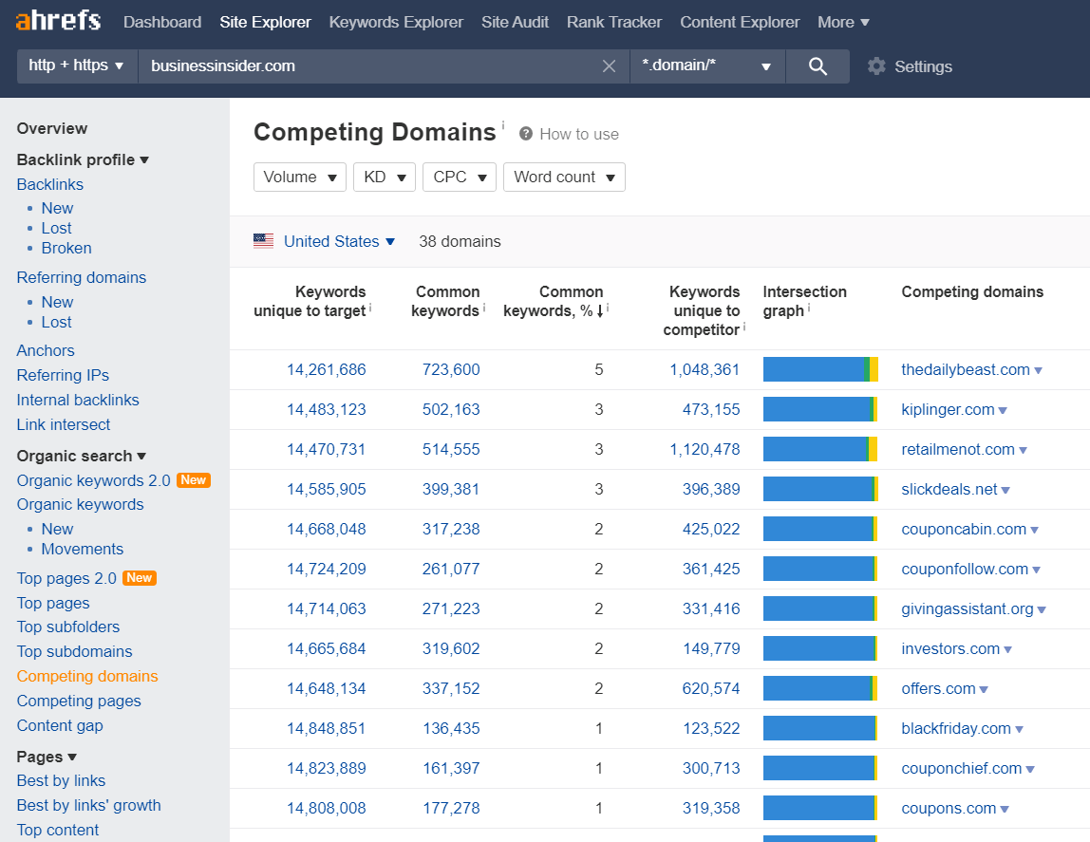The image size is (1090, 842).
Task: Clear the domain search field
Action: (x=610, y=66)
